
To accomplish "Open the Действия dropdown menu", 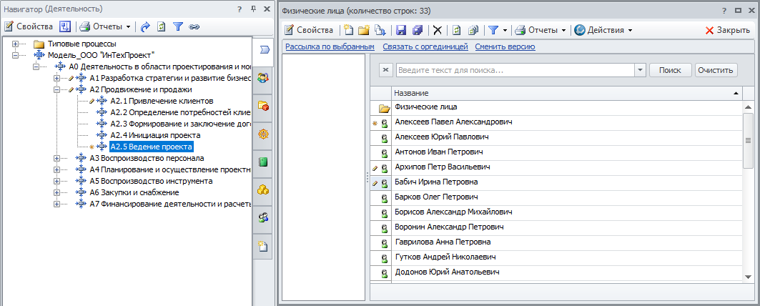I will point(603,30).
